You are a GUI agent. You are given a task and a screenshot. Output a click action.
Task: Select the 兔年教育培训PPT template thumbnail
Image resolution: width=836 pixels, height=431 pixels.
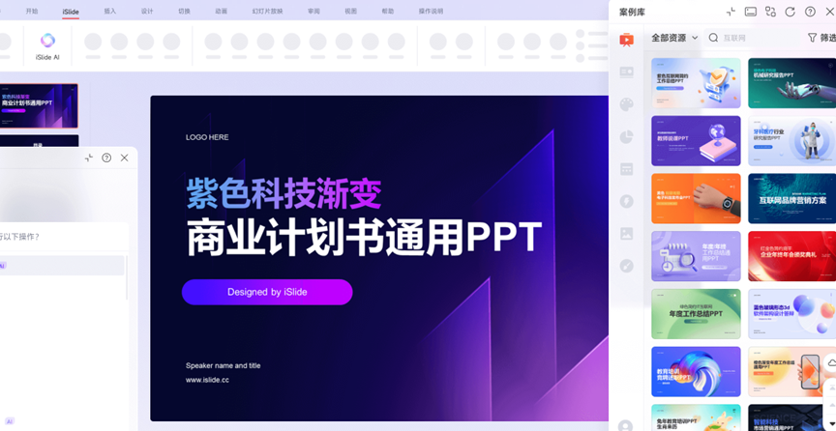tap(696, 417)
